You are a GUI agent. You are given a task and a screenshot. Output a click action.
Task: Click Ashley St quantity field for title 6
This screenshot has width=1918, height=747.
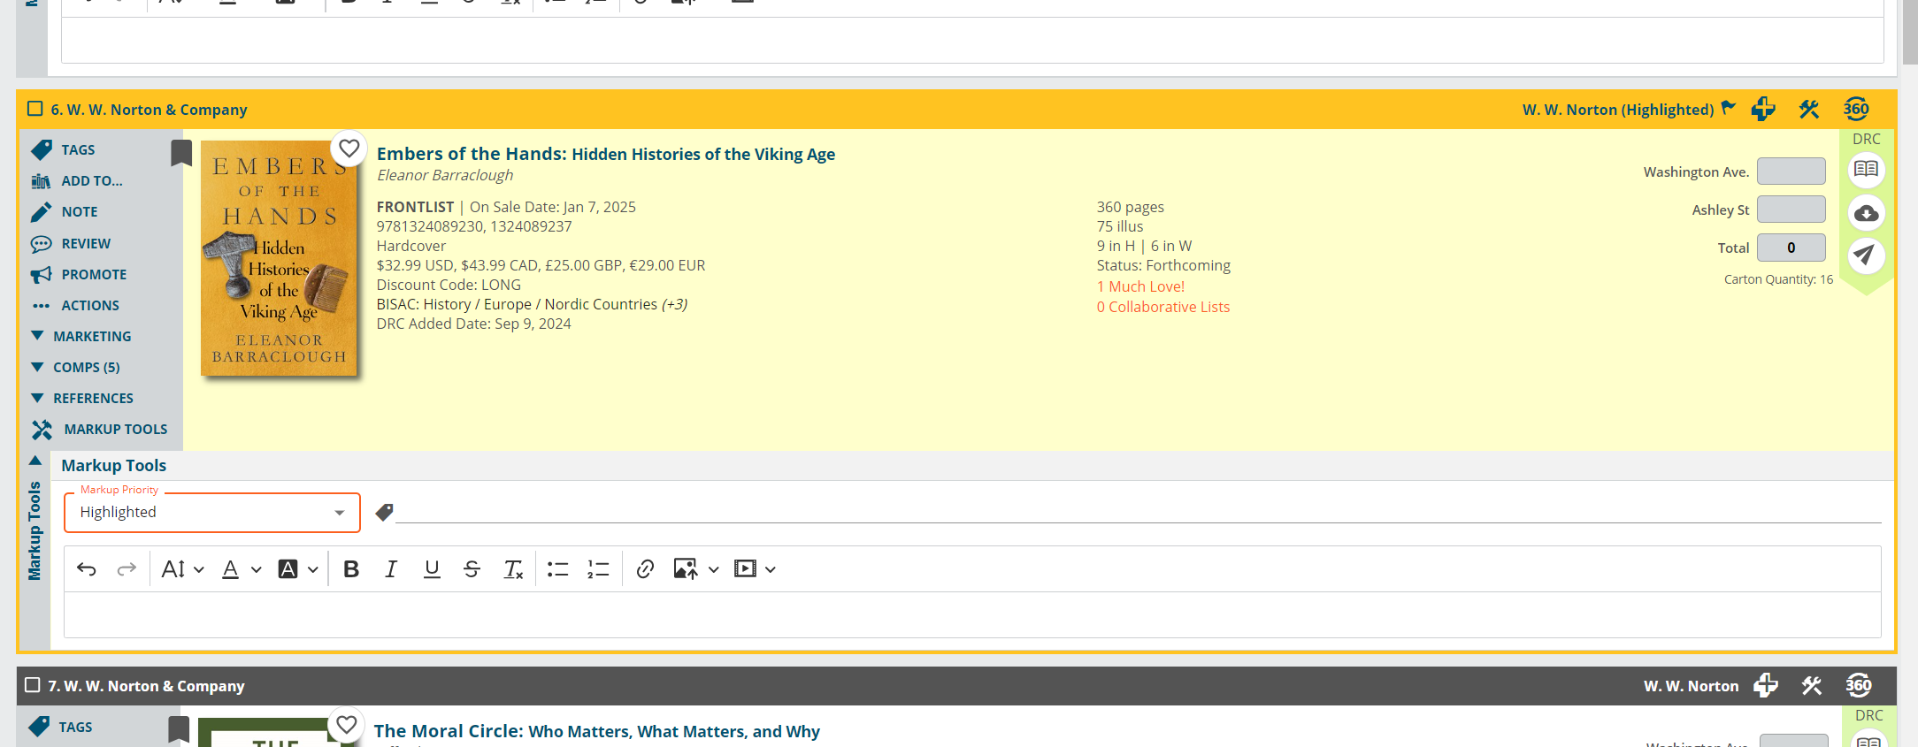[x=1791, y=210]
